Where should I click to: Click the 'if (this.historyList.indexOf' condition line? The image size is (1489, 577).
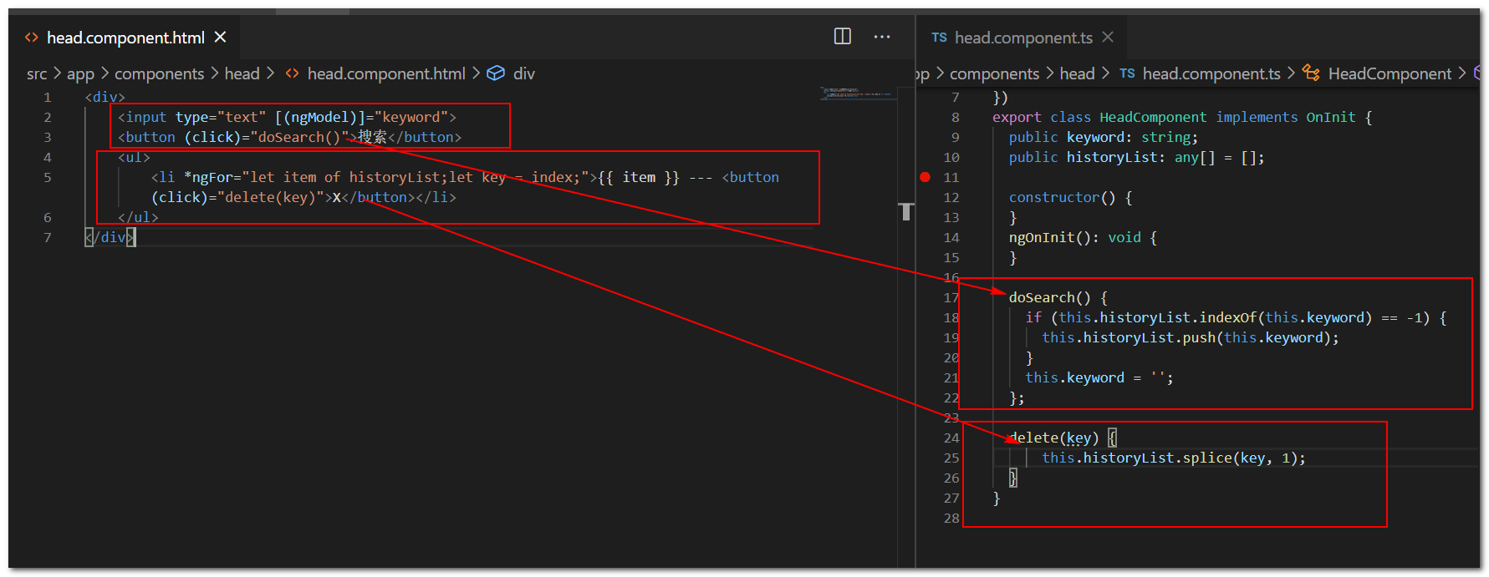coord(1236,317)
